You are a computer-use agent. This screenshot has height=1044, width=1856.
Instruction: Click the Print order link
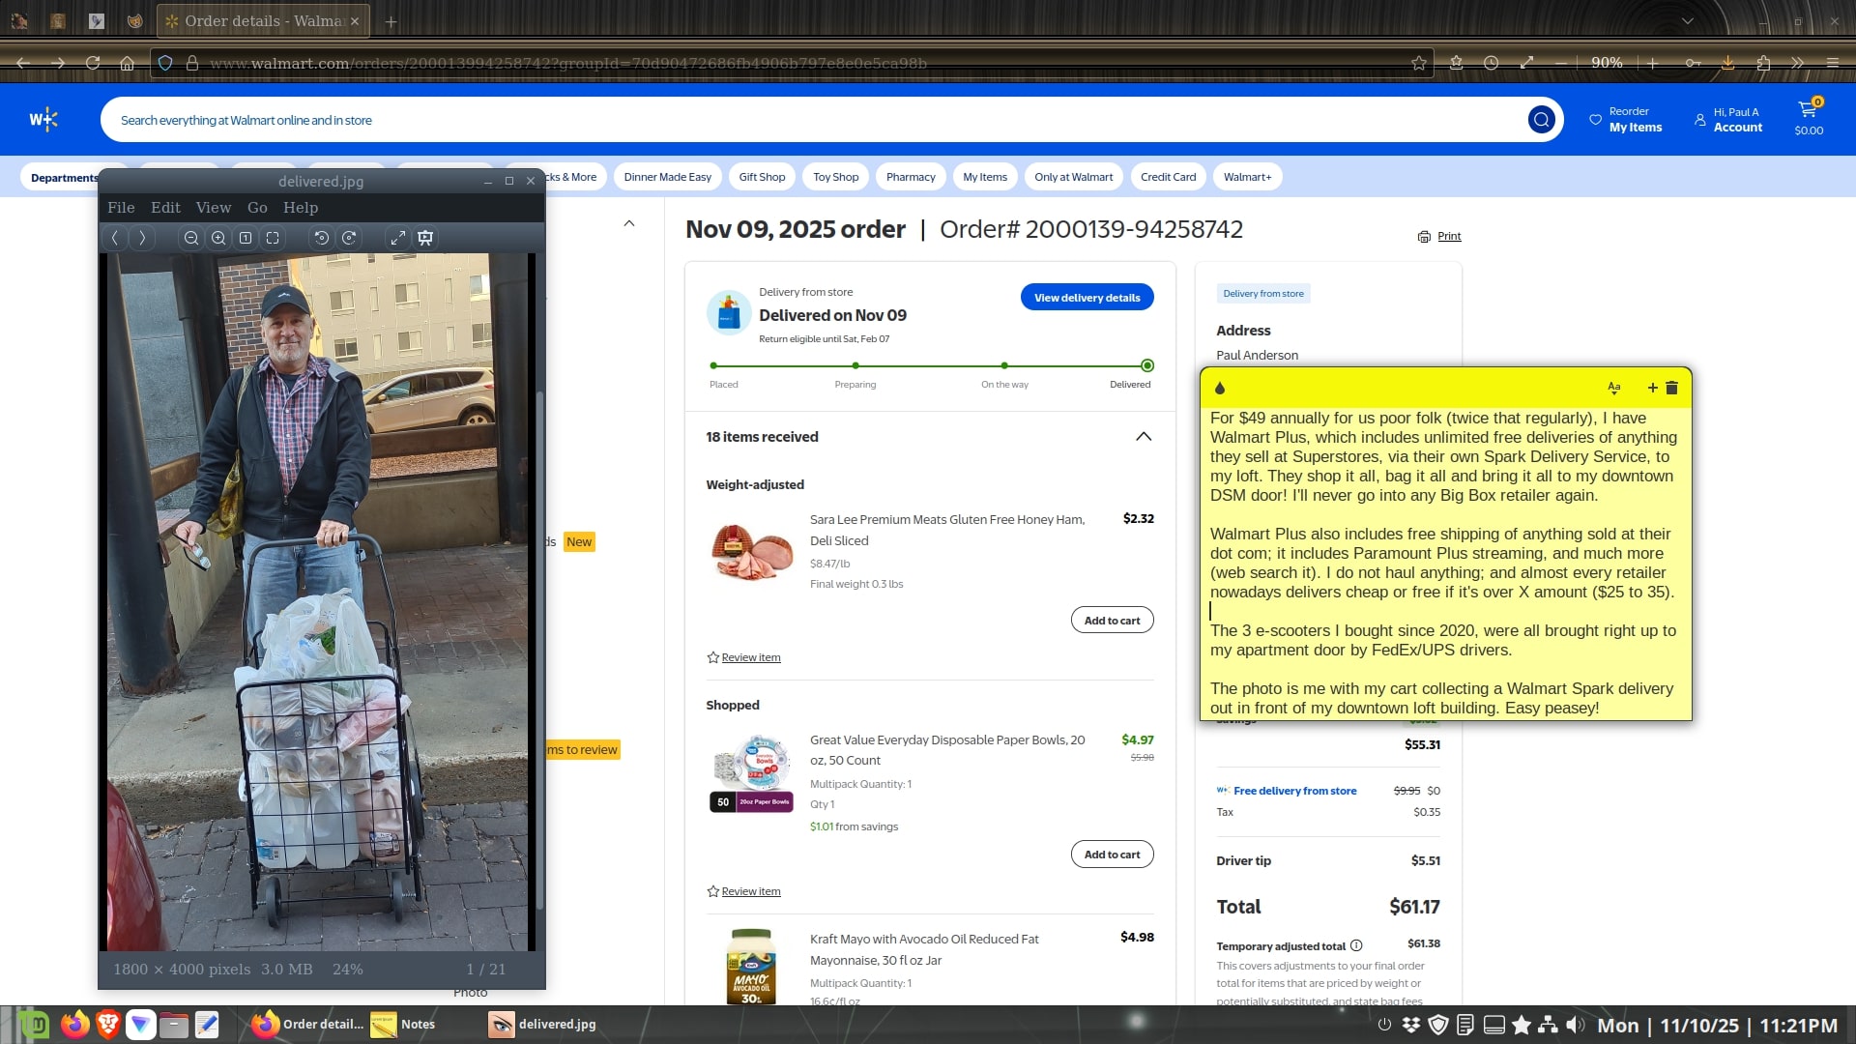click(1448, 237)
